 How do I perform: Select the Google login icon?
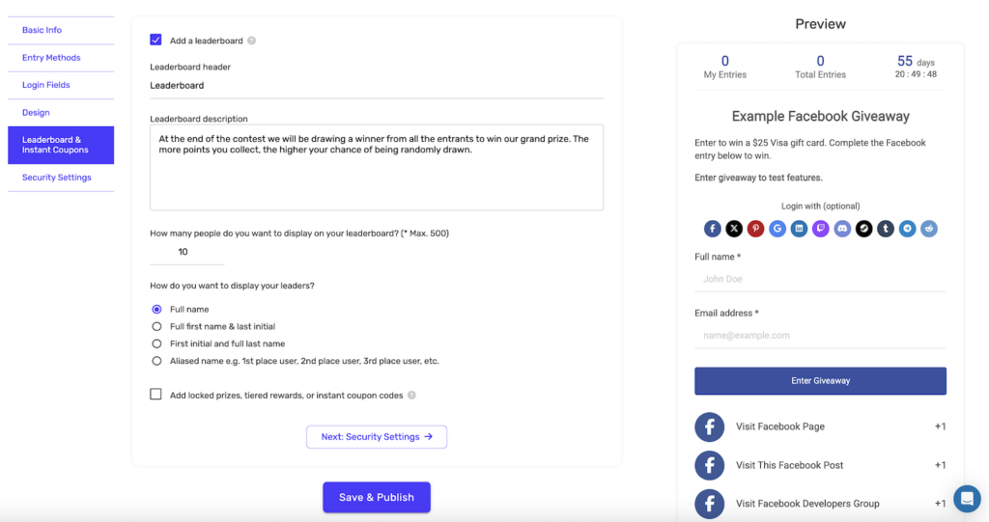coord(777,229)
